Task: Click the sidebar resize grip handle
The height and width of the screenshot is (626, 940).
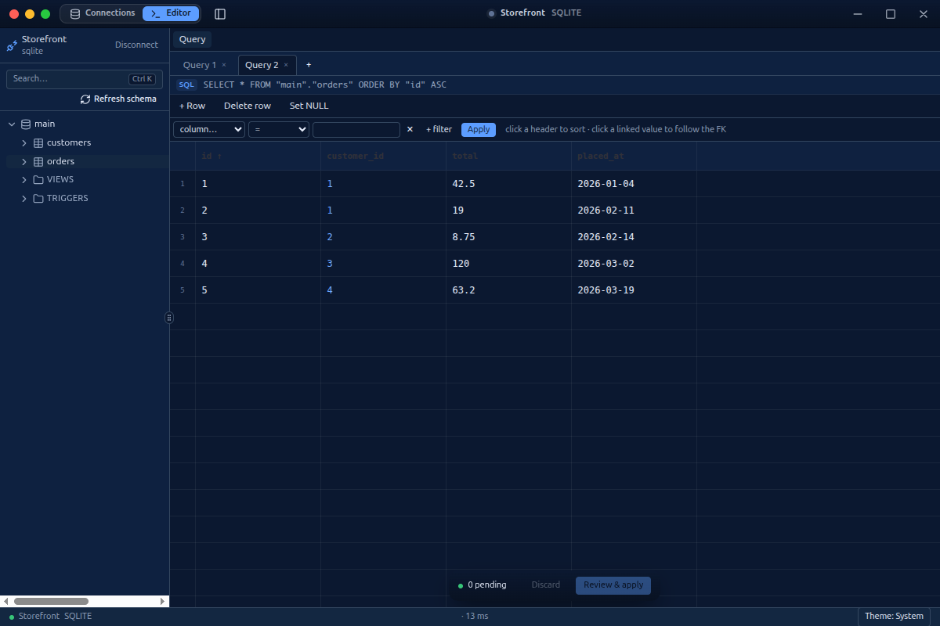Action: pos(169,318)
